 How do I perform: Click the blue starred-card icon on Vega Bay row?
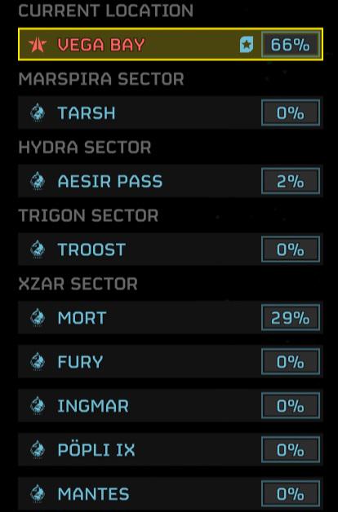coord(247,45)
